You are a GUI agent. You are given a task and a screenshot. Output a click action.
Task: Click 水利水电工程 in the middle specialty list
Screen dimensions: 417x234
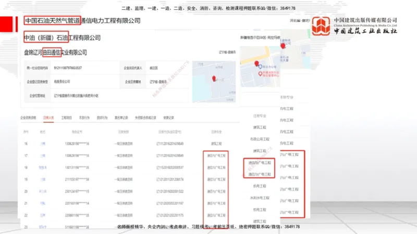point(260,198)
